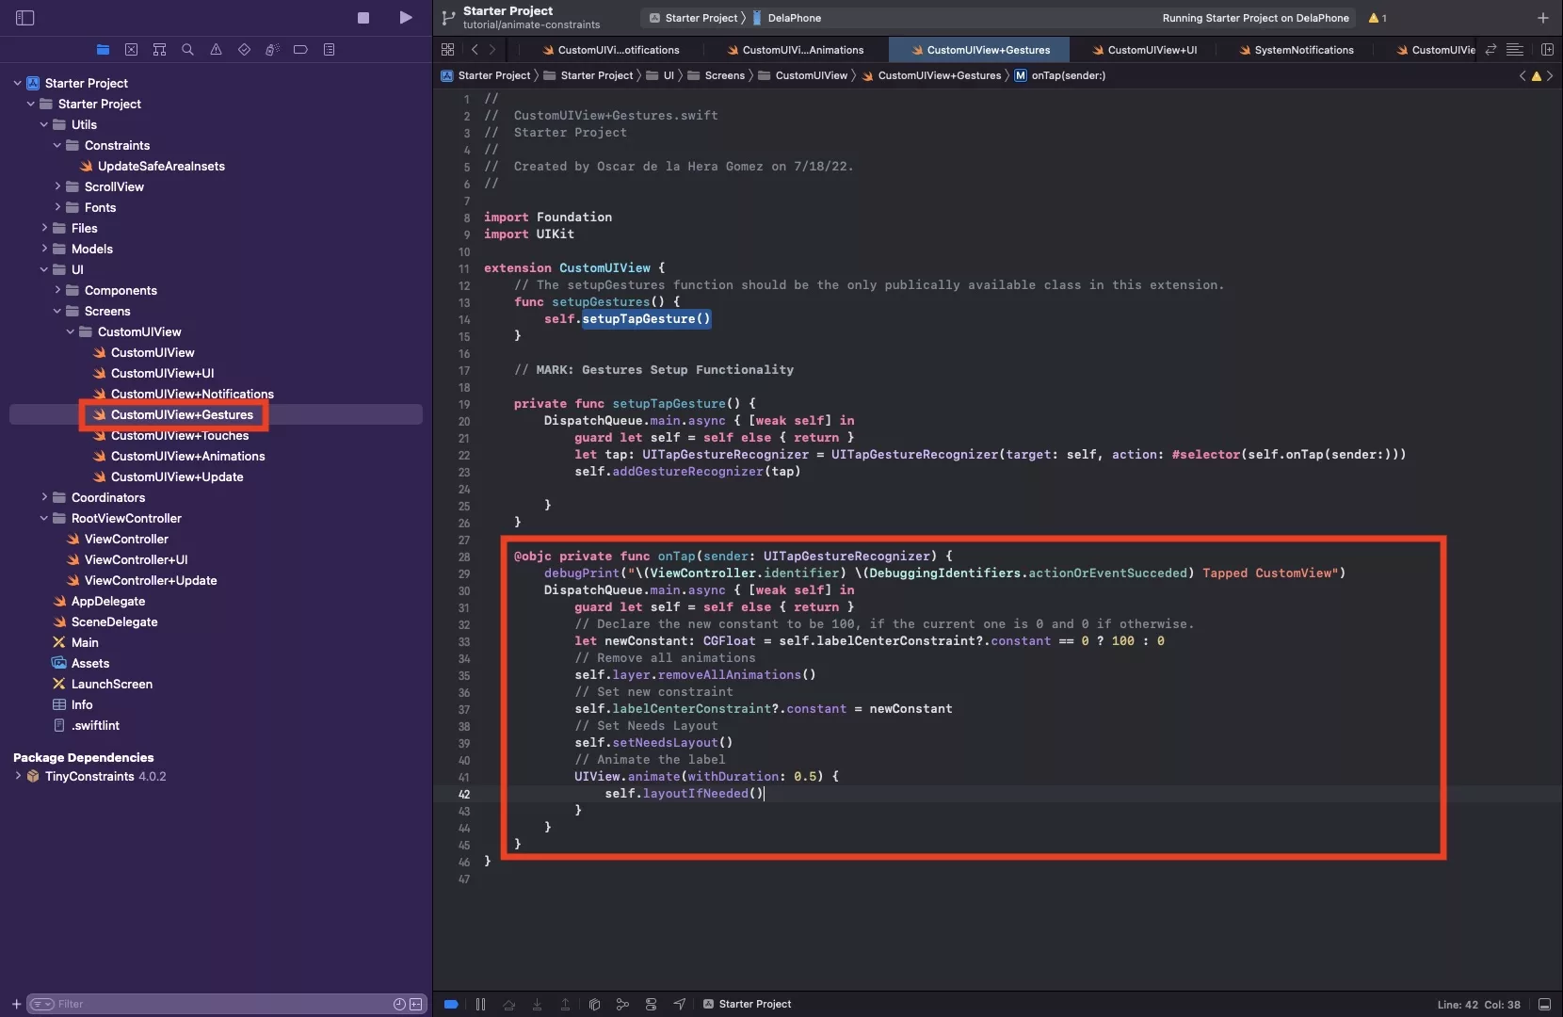Viewport: 1563px width, 1017px height.
Task: Collapse the RootViewController folder
Action: pos(44,518)
